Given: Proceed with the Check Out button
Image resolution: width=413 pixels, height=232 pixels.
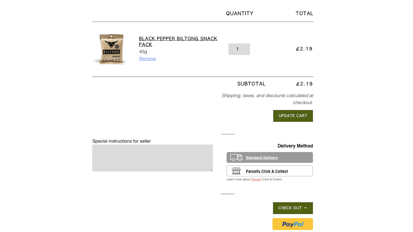Looking at the screenshot, I should pos(290,208).
